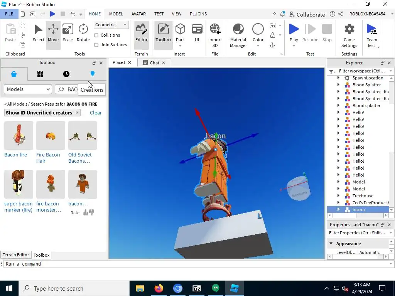The height and width of the screenshot is (296, 395).
Task: Open Firefox from the taskbar
Action: click(159, 288)
